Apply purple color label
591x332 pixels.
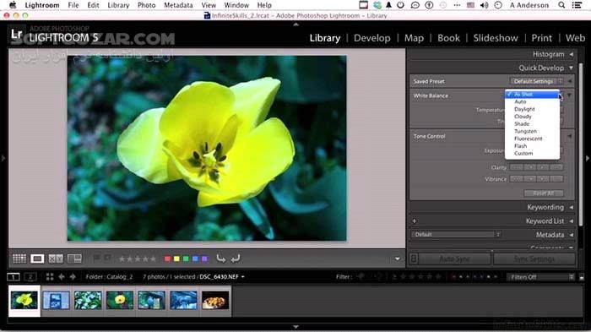click(x=204, y=259)
